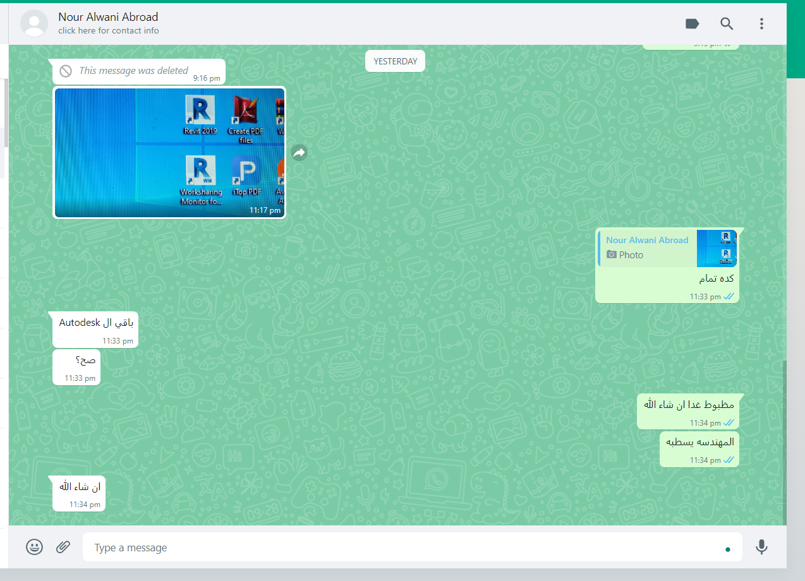Click the YESTERDAY date badge
This screenshot has height=581, width=805.
click(x=396, y=61)
